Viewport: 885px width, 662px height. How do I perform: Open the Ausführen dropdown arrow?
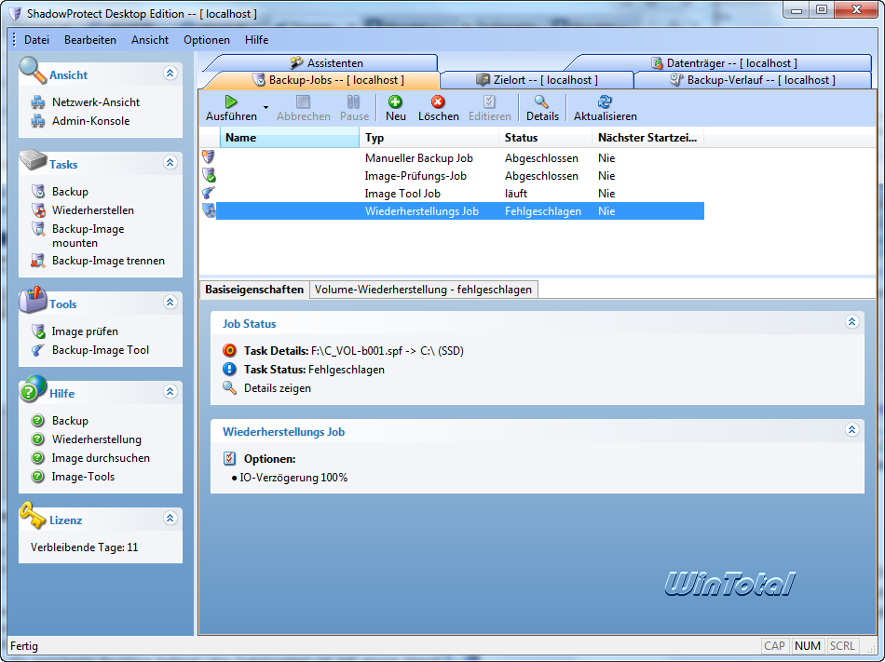pyautogui.click(x=265, y=107)
